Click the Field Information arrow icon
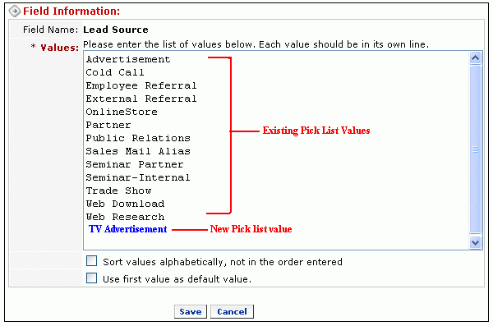 point(15,11)
